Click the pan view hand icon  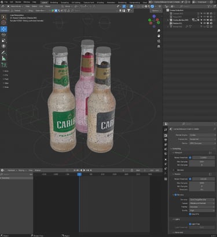pos(159,36)
